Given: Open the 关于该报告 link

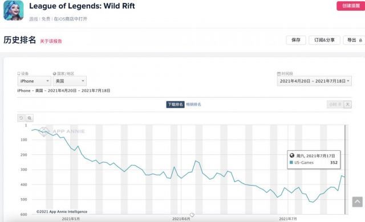Looking at the screenshot, I should [51, 42].
